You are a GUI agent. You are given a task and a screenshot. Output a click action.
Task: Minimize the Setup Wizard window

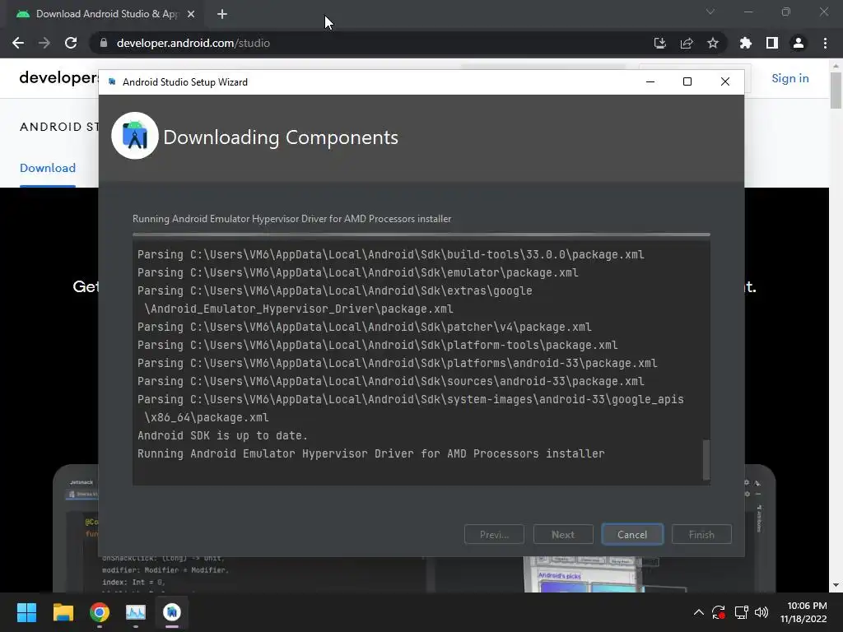point(650,81)
